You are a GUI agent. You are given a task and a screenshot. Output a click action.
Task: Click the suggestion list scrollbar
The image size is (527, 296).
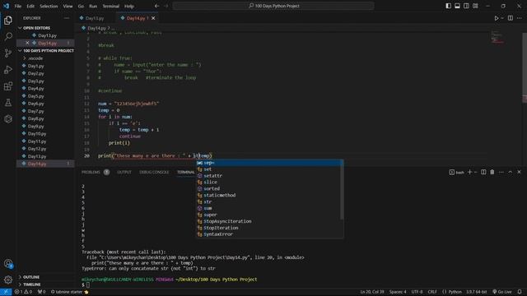click(x=342, y=191)
